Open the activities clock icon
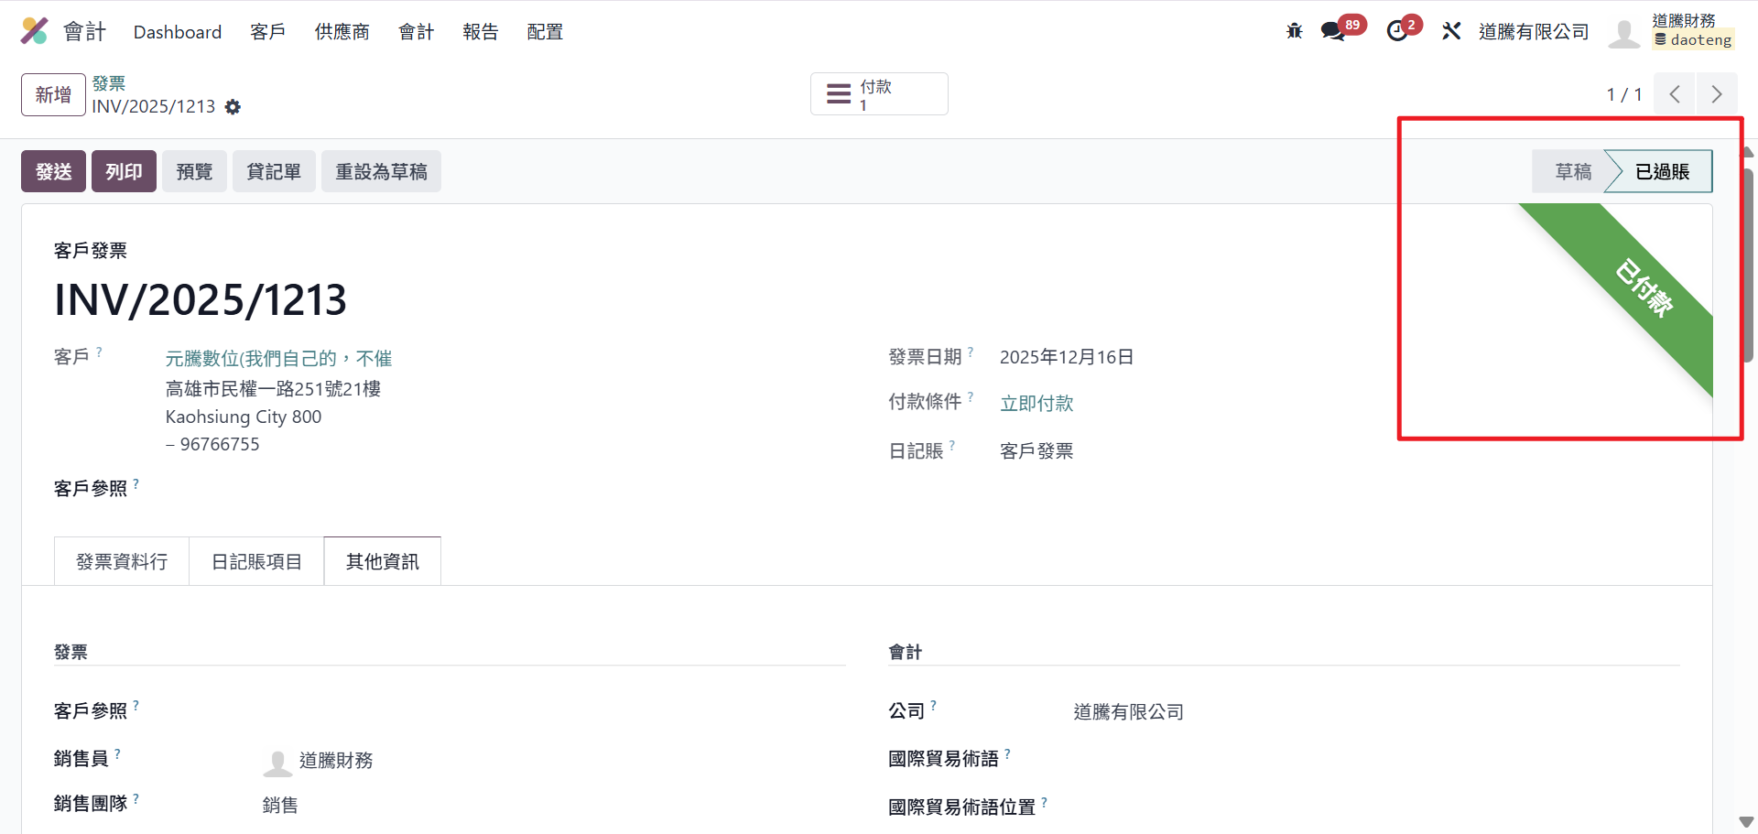The image size is (1758, 834). [1397, 31]
